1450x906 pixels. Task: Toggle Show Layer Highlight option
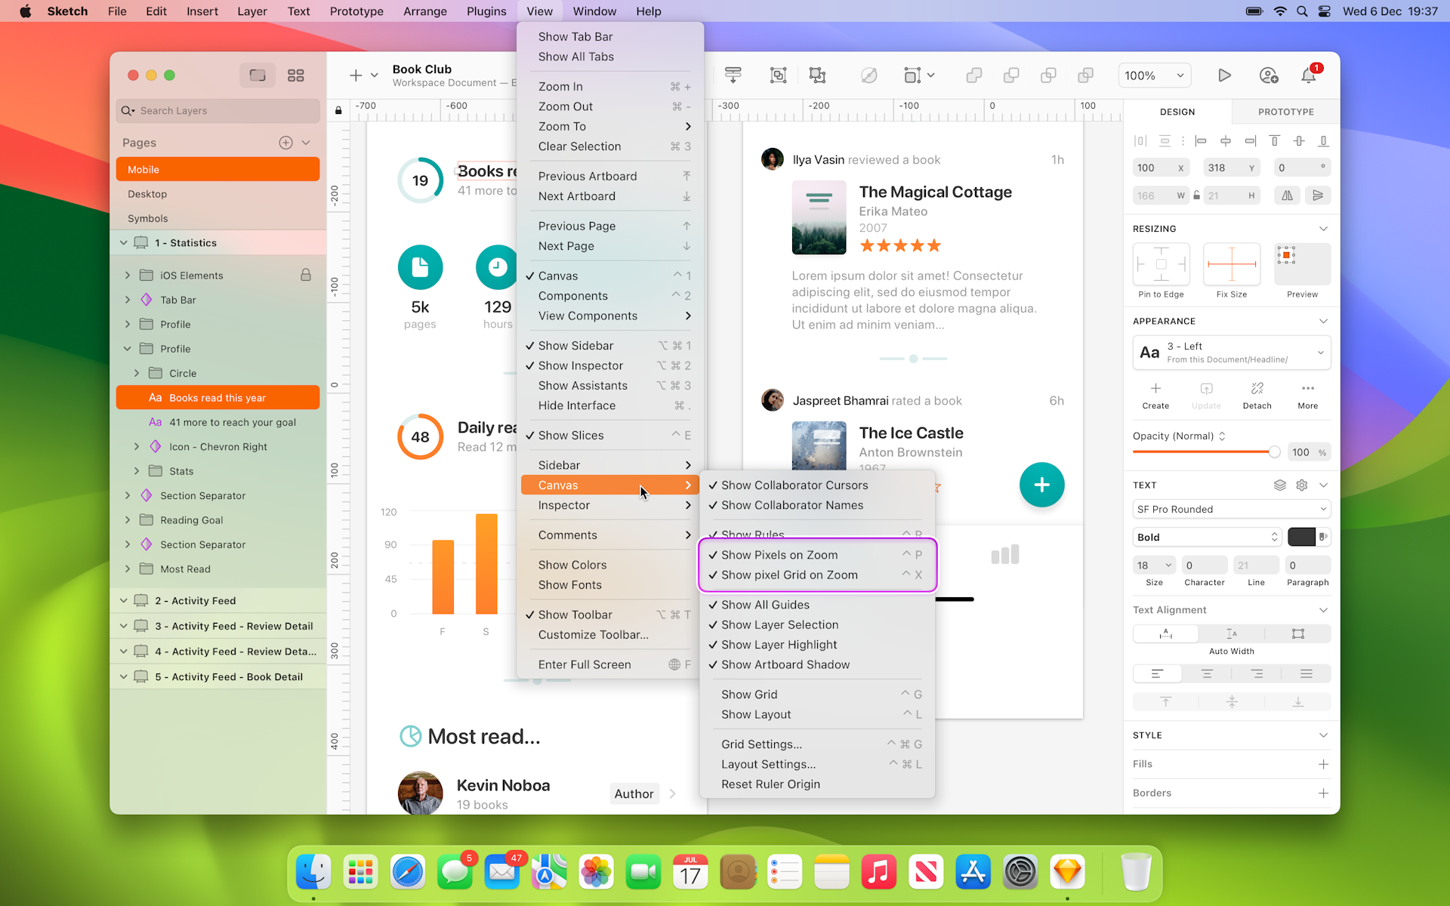pyautogui.click(x=817, y=645)
